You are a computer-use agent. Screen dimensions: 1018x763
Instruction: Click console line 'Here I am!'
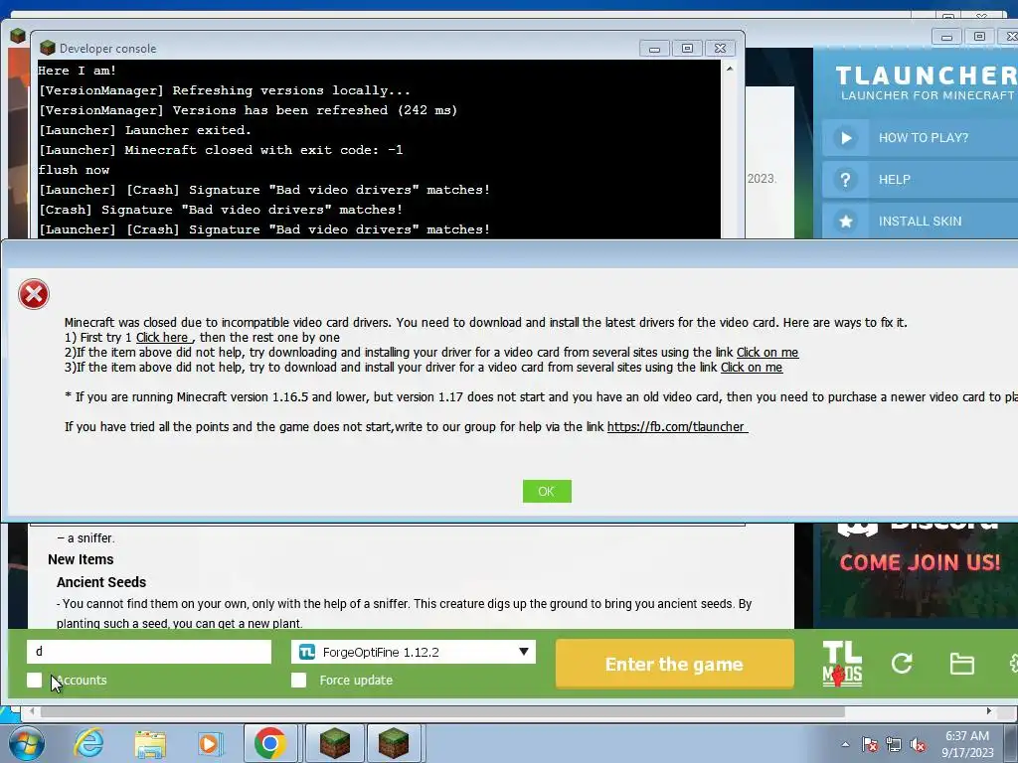coord(78,71)
